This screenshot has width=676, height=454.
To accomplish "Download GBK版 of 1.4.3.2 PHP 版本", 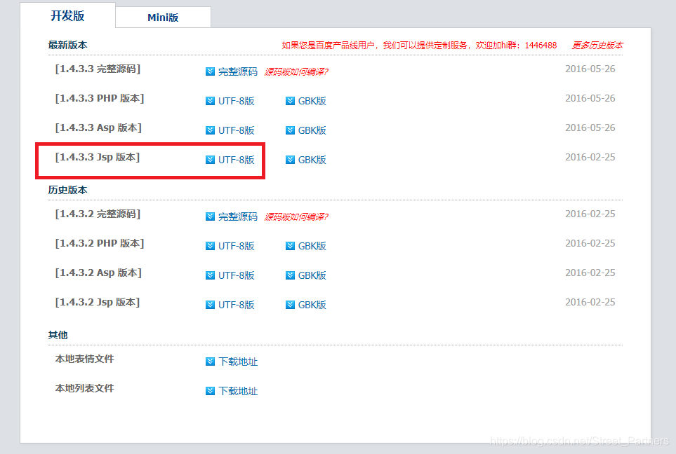I will click(312, 246).
